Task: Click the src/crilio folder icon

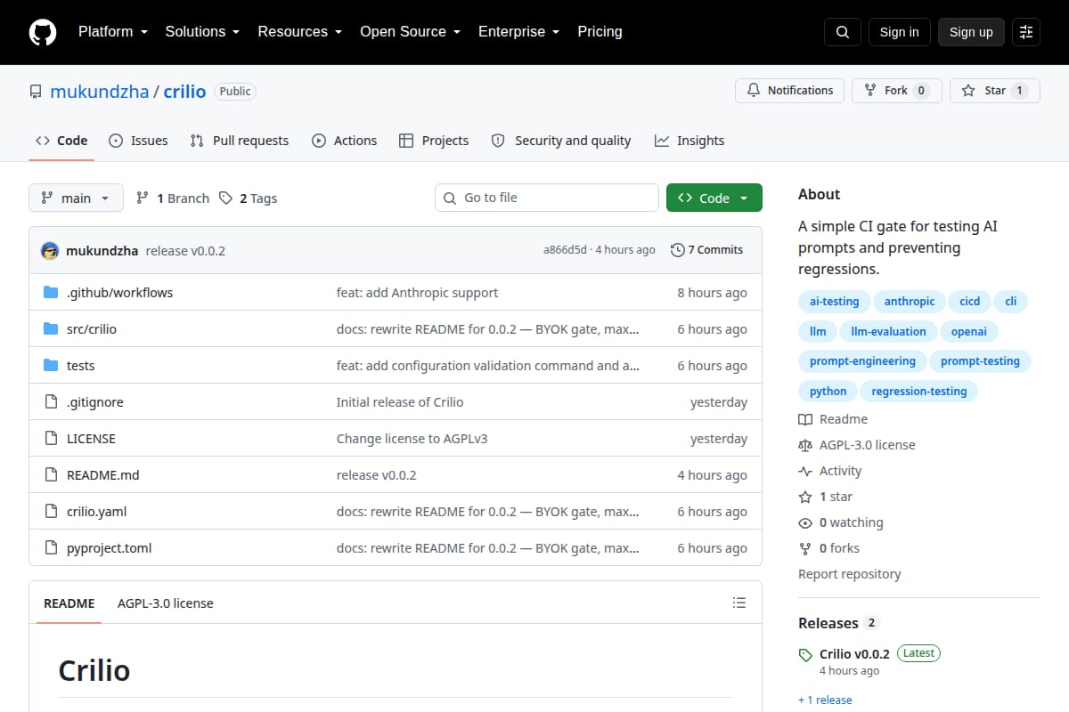Action: click(51, 329)
